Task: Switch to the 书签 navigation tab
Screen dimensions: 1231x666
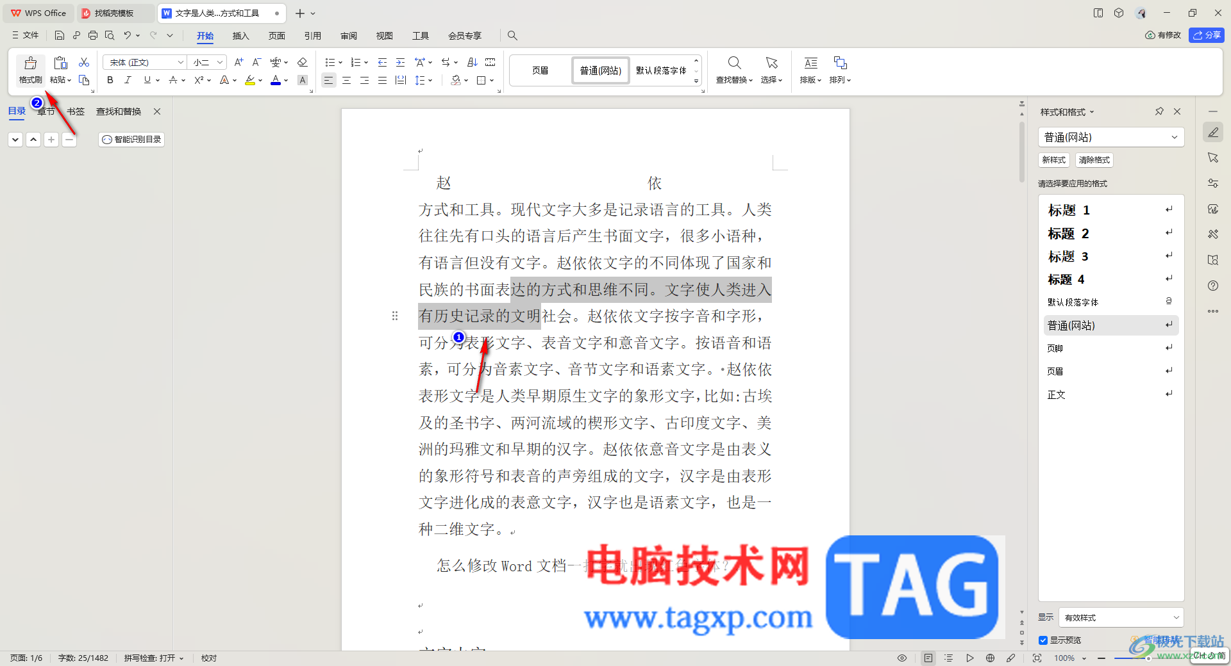Action: [76, 111]
